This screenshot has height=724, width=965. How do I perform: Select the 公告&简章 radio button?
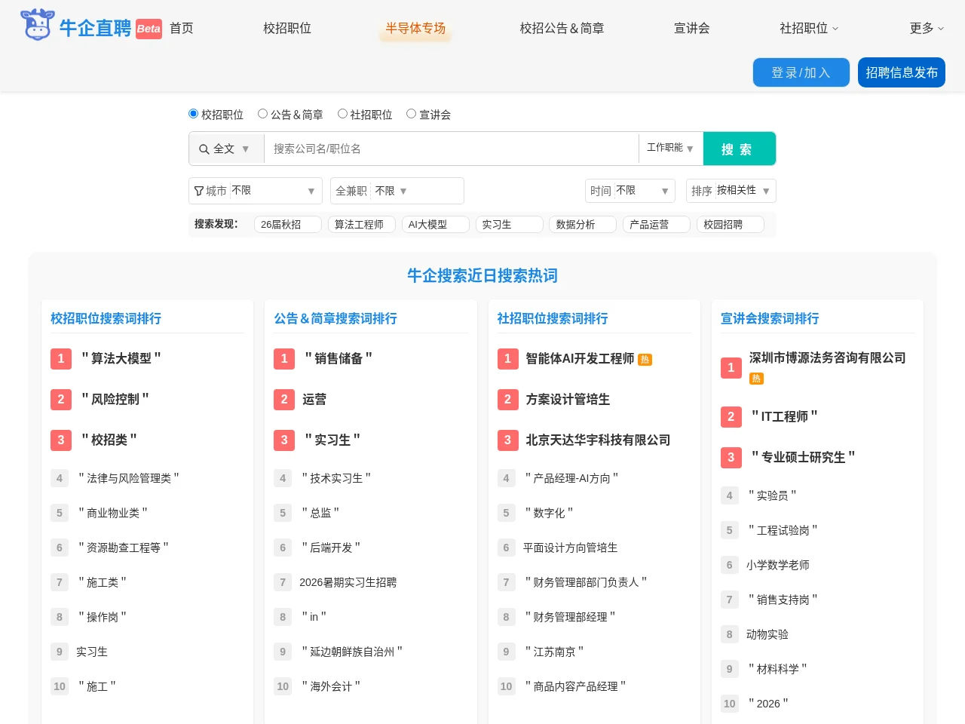(262, 114)
